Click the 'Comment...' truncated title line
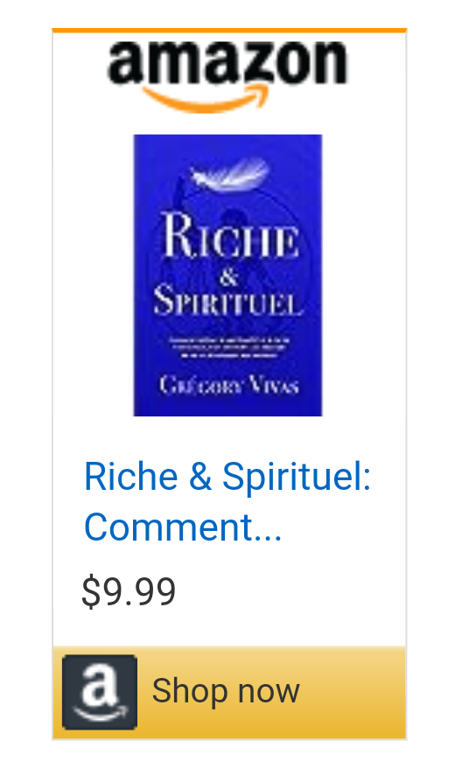Image resolution: width=455 pixels, height=768 pixels. 183,527
